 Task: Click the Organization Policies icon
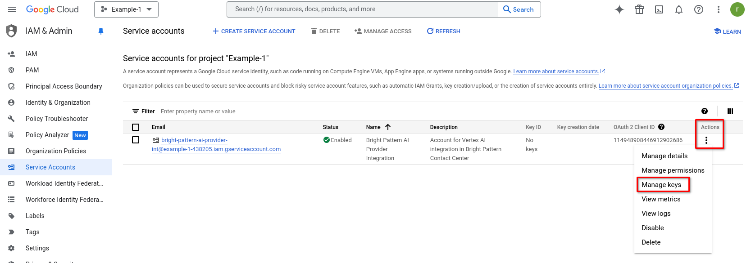point(11,151)
